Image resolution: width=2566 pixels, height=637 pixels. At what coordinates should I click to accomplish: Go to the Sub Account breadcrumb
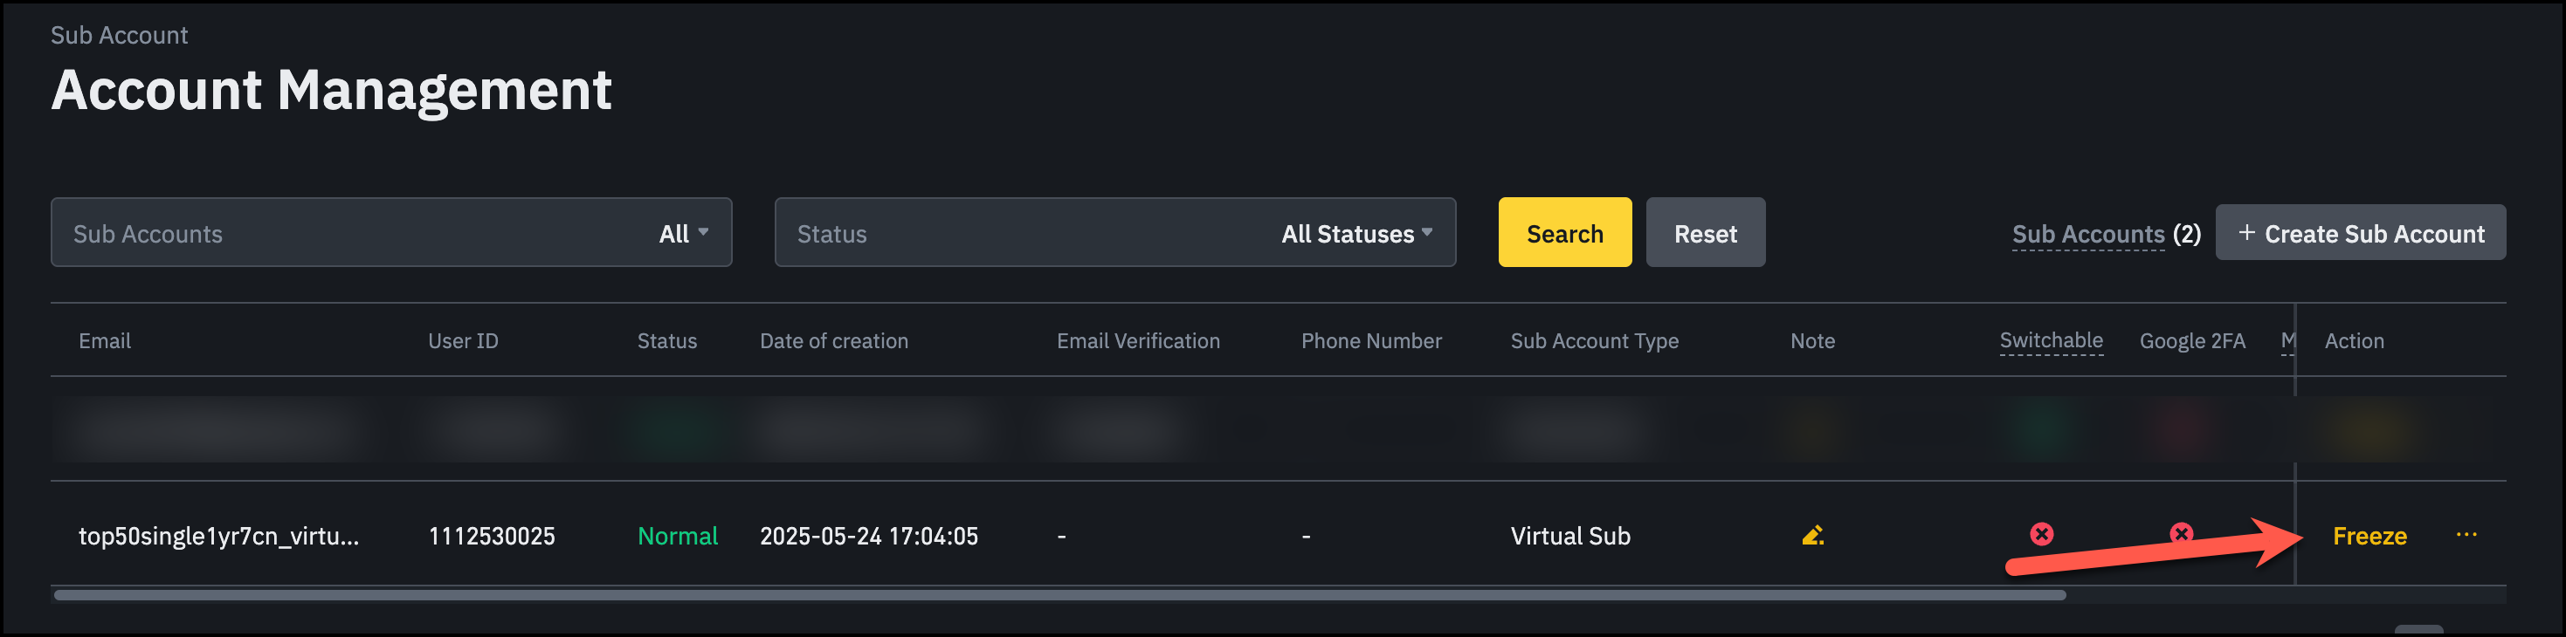[x=120, y=36]
